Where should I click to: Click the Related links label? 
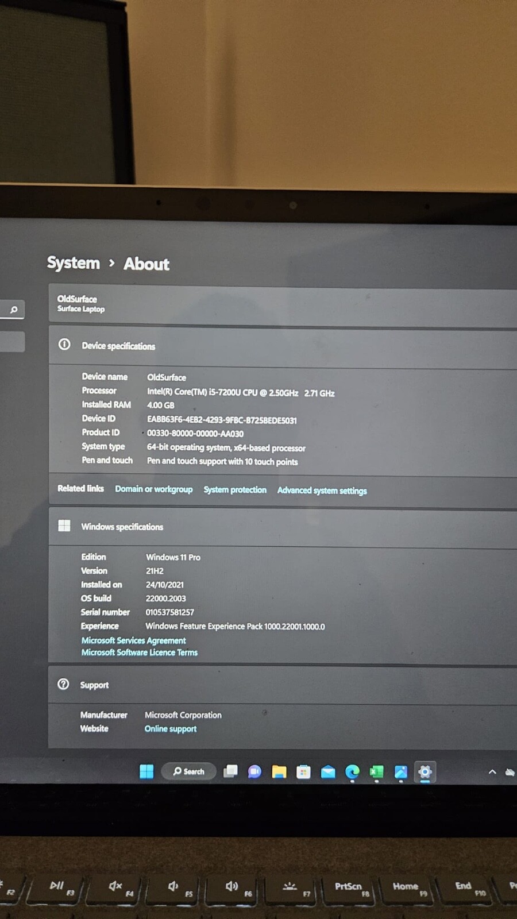[x=80, y=488]
